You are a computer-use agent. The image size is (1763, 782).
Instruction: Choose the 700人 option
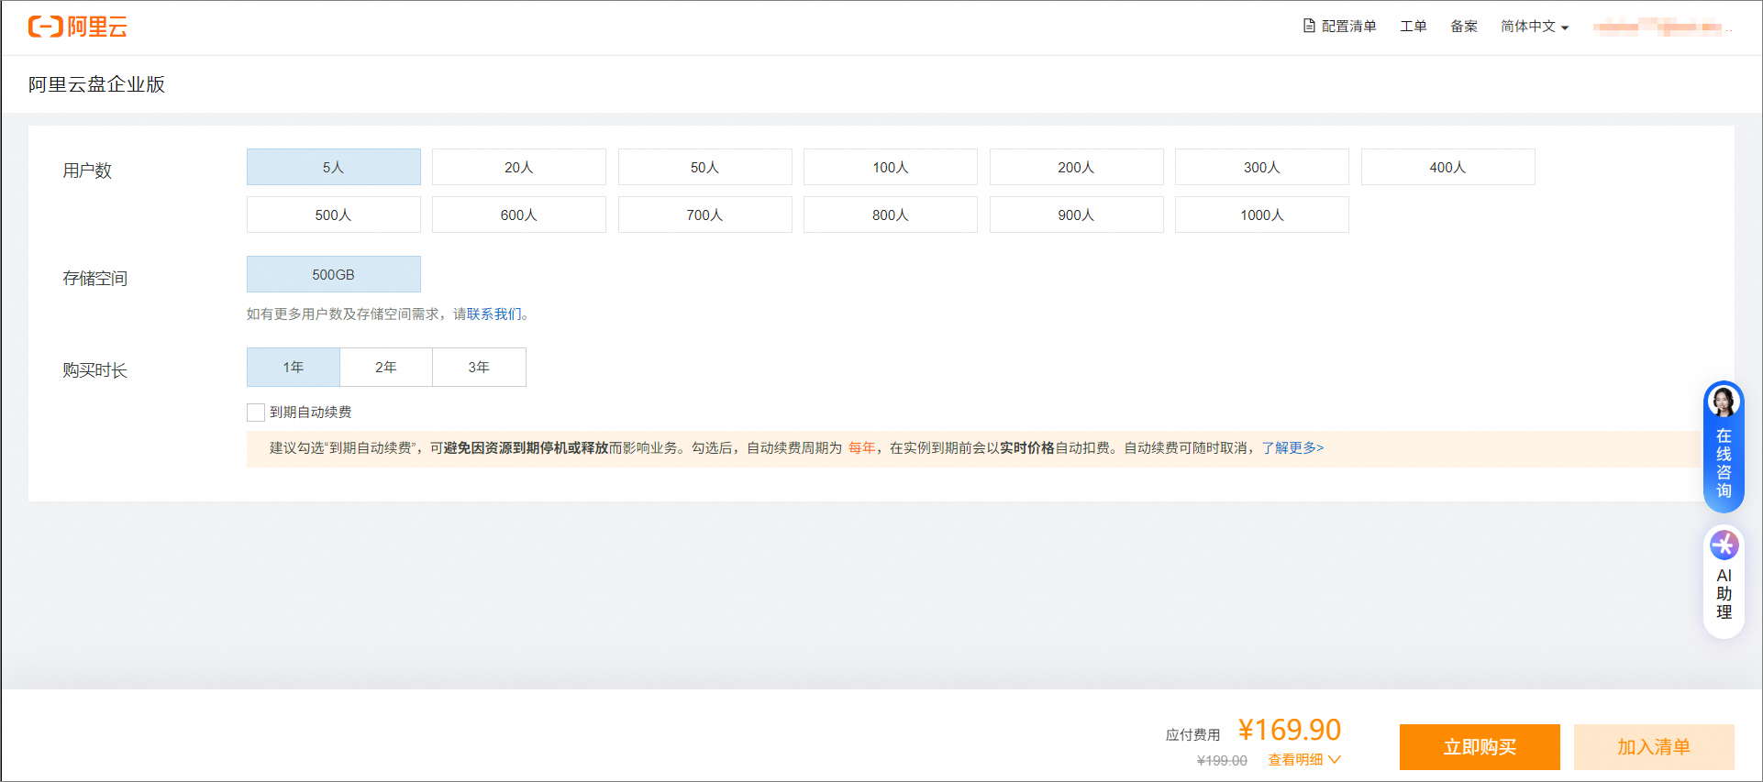click(705, 215)
